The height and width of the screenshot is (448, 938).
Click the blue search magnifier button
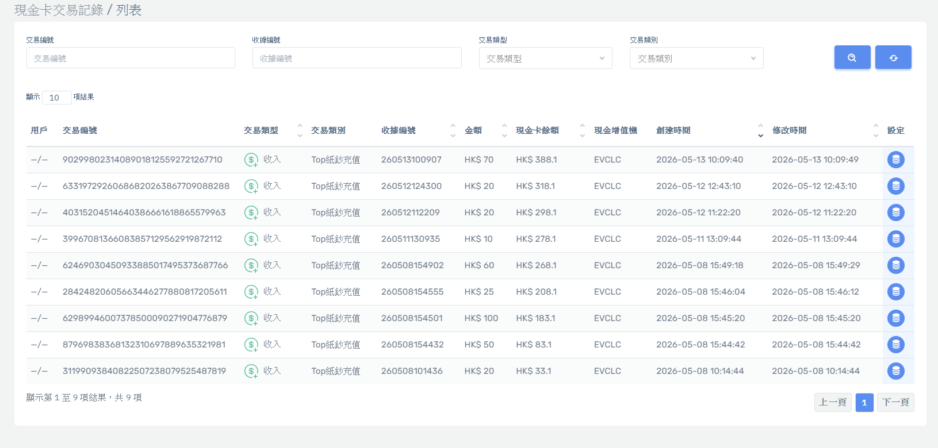click(x=852, y=57)
